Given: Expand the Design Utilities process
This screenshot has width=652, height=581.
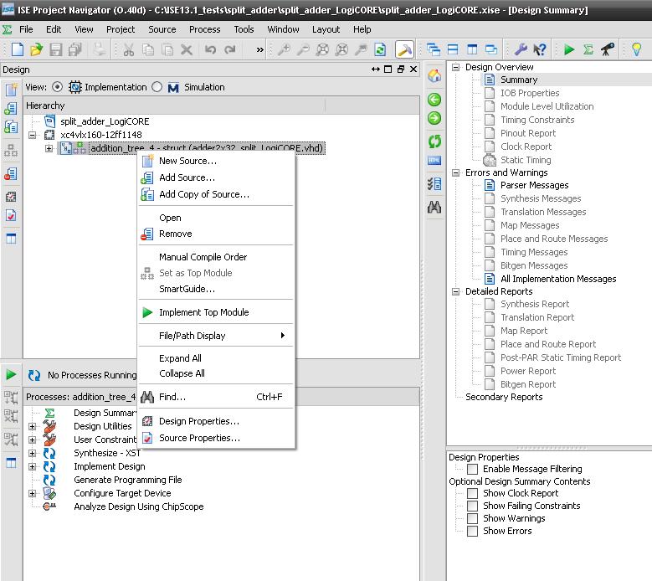Looking at the screenshot, I should [33, 426].
